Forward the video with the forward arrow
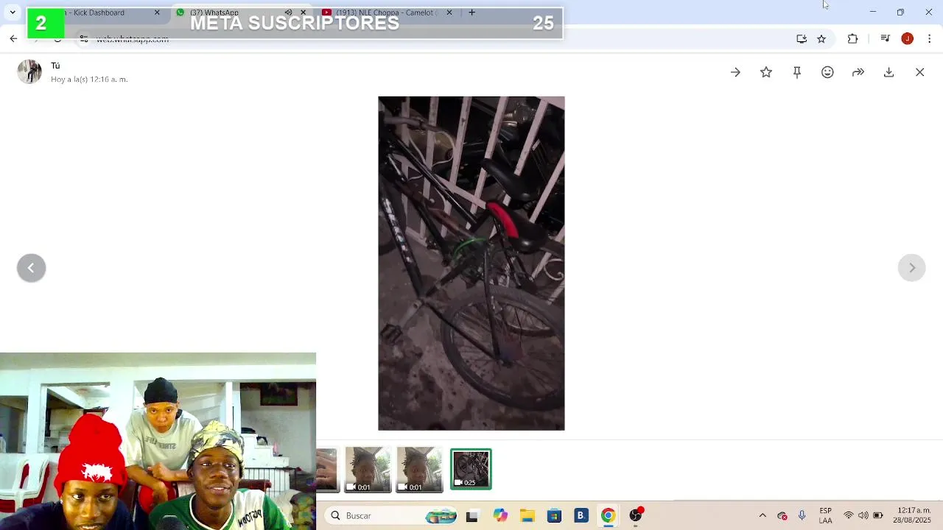The image size is (943, 530). (x=858, y=72)
